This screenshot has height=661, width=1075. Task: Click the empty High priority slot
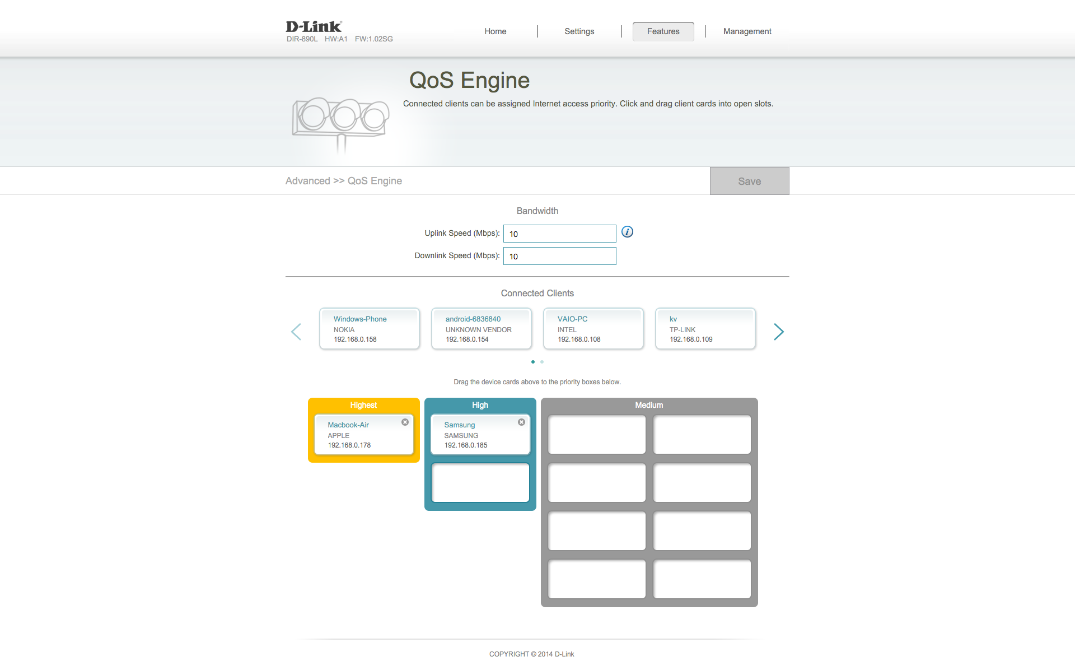(480, 482)
